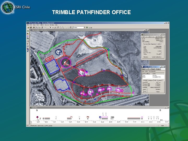Open the Edit menu

[31, 25]
